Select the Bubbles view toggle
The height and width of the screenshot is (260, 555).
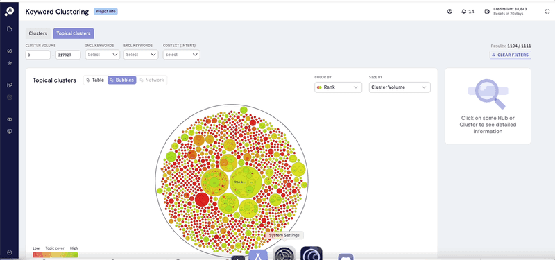[x=122, y=80]
